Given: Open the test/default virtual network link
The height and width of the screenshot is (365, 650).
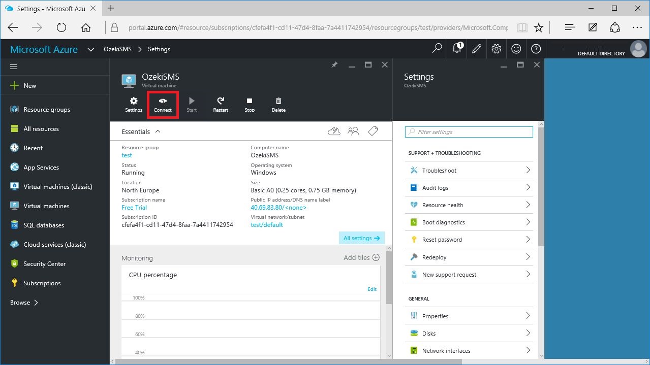Looking at the screenshot, I should point(267,225).
